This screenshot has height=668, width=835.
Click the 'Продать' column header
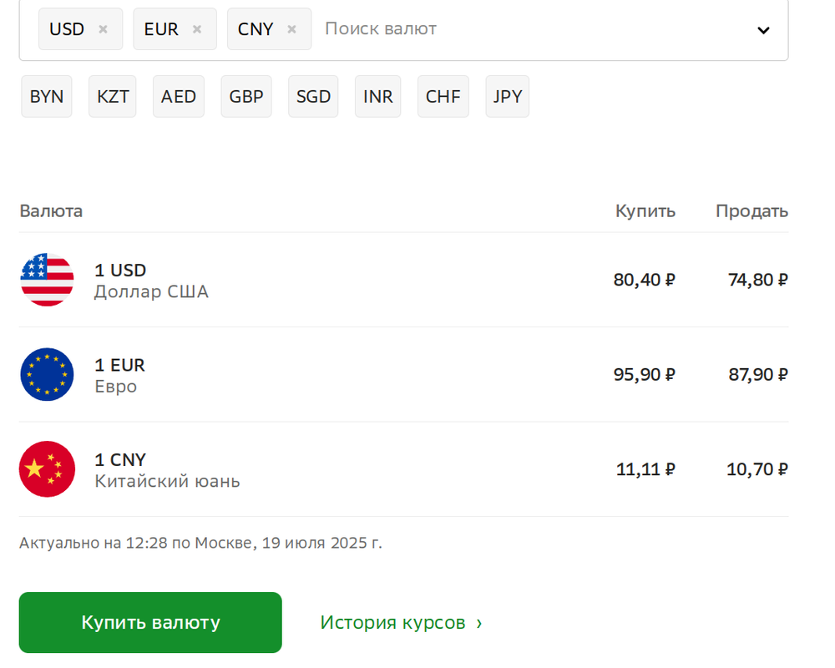(751, 211)
